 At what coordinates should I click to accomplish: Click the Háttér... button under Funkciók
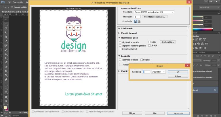tap(124, 65)
